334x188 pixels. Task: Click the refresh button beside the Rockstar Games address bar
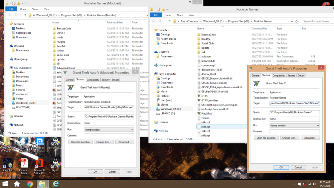coord(296,21)
